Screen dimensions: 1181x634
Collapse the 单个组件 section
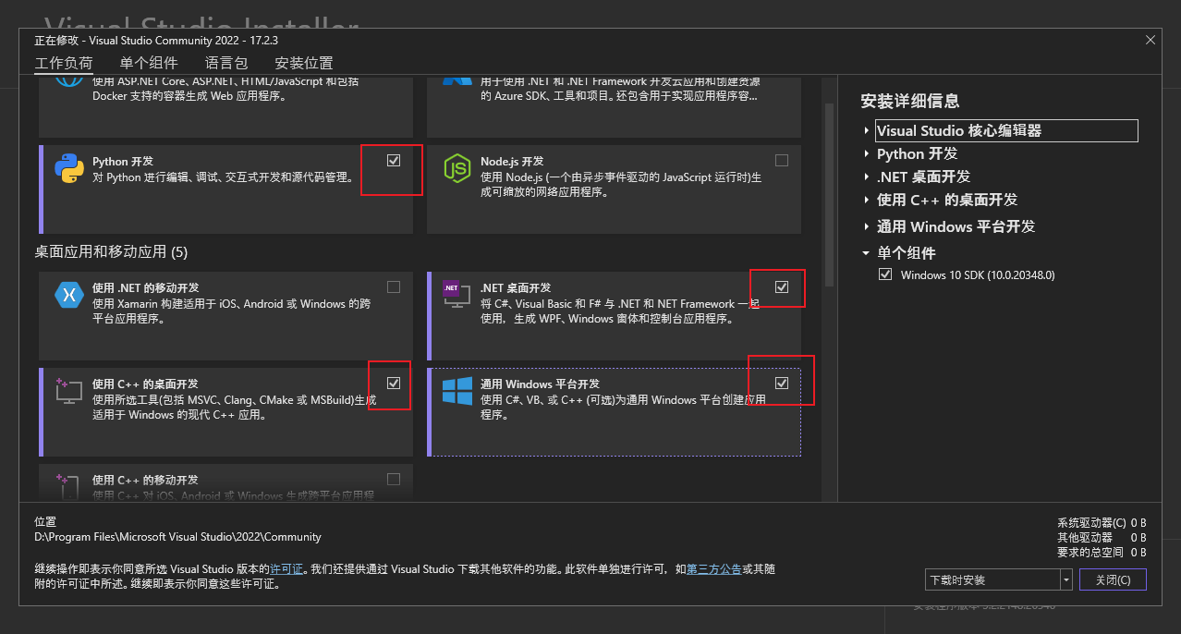coord(867,253)
